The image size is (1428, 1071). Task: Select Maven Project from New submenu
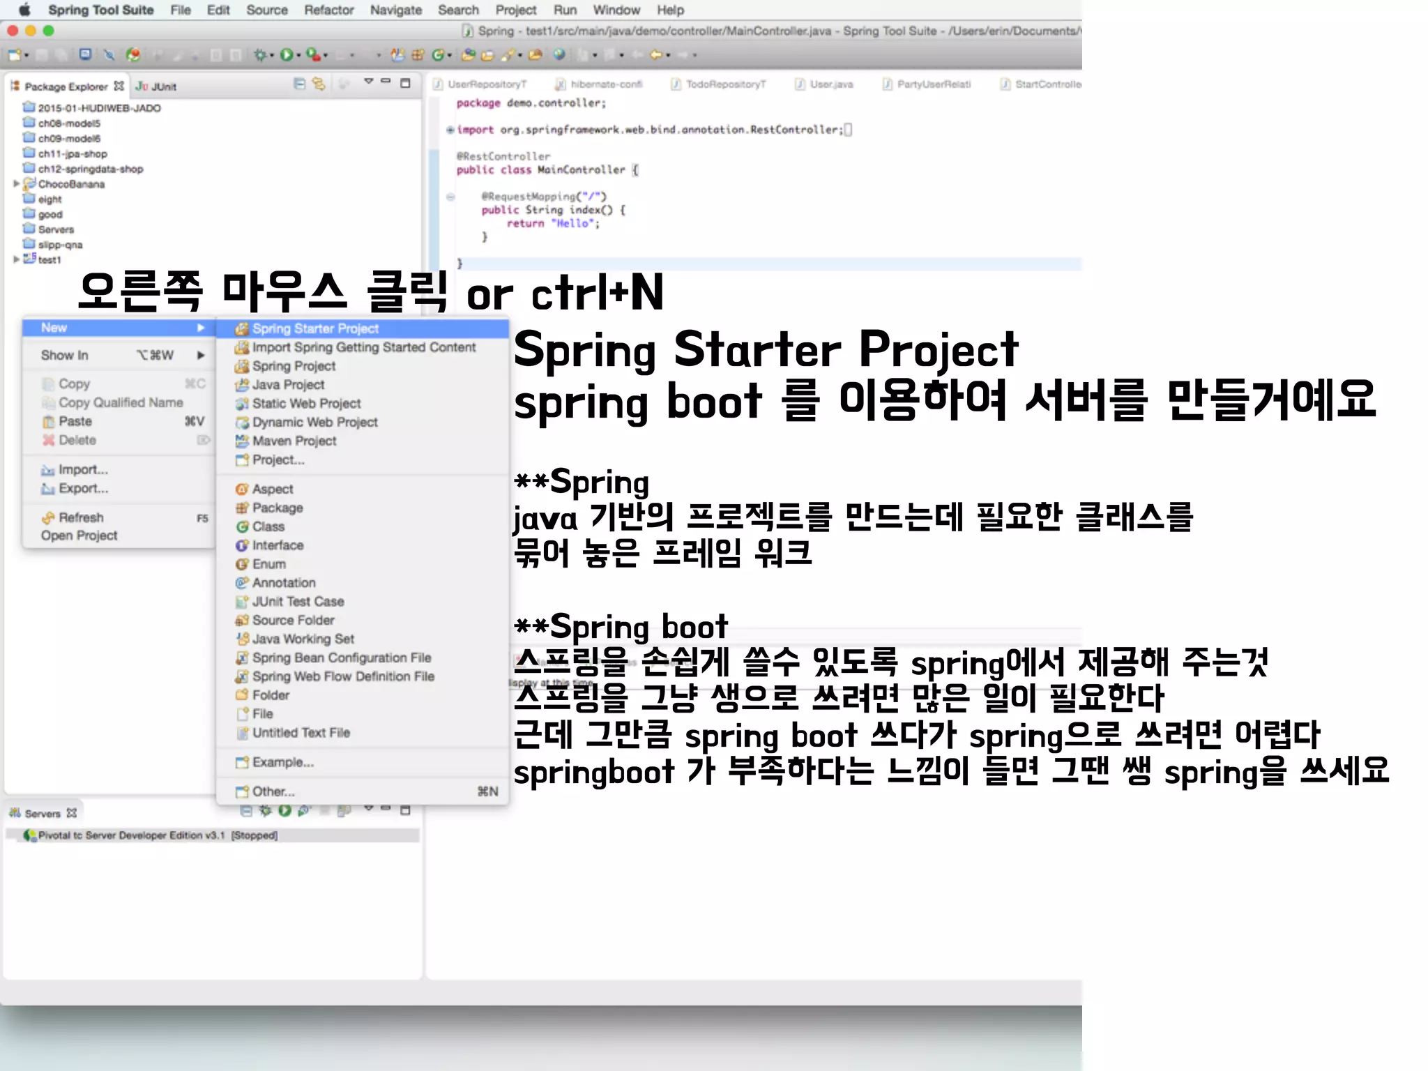pyautogui.click(x=294, y=441)
